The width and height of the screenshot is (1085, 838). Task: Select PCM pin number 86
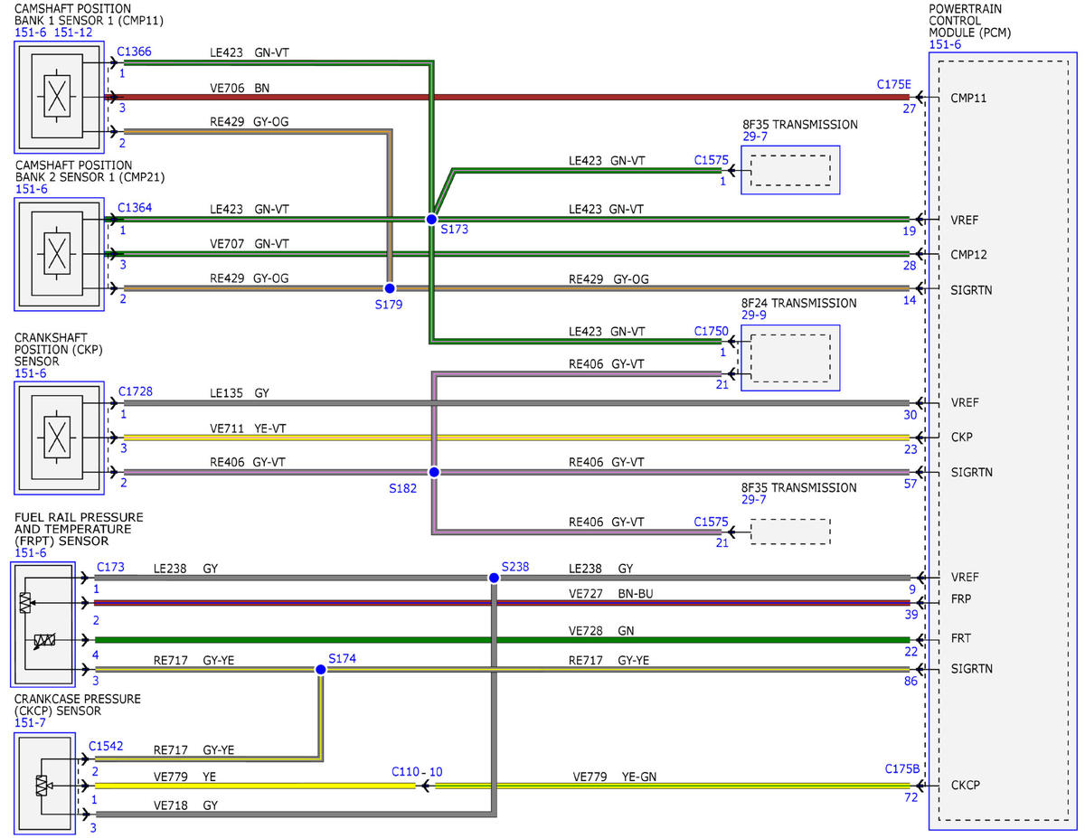tap(910, 681)
